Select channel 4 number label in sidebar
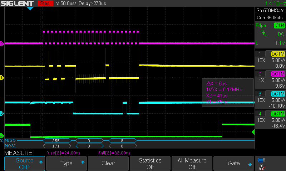The width and height of the screenshot is (286, 171). click(x=260, y=114)
